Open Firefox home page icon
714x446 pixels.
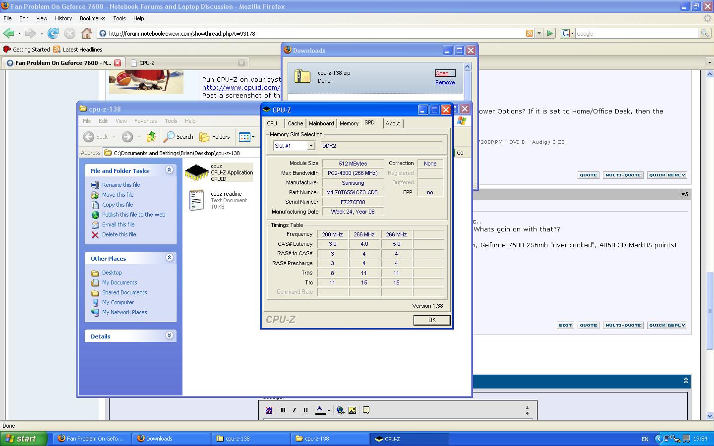pos(87,33)
